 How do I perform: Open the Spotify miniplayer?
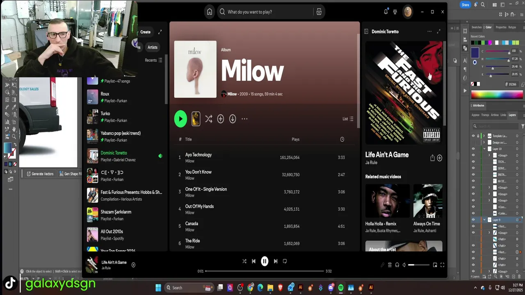(x=435, y=265)
